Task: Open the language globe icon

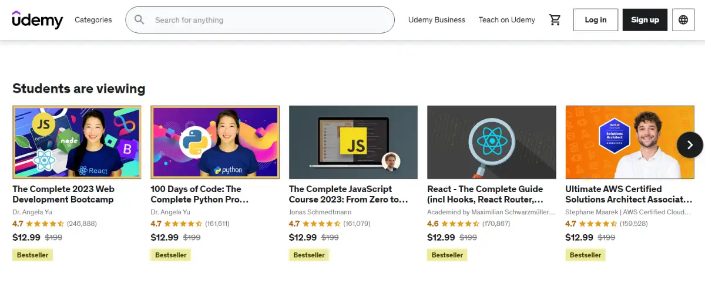Action: [683, 20]
